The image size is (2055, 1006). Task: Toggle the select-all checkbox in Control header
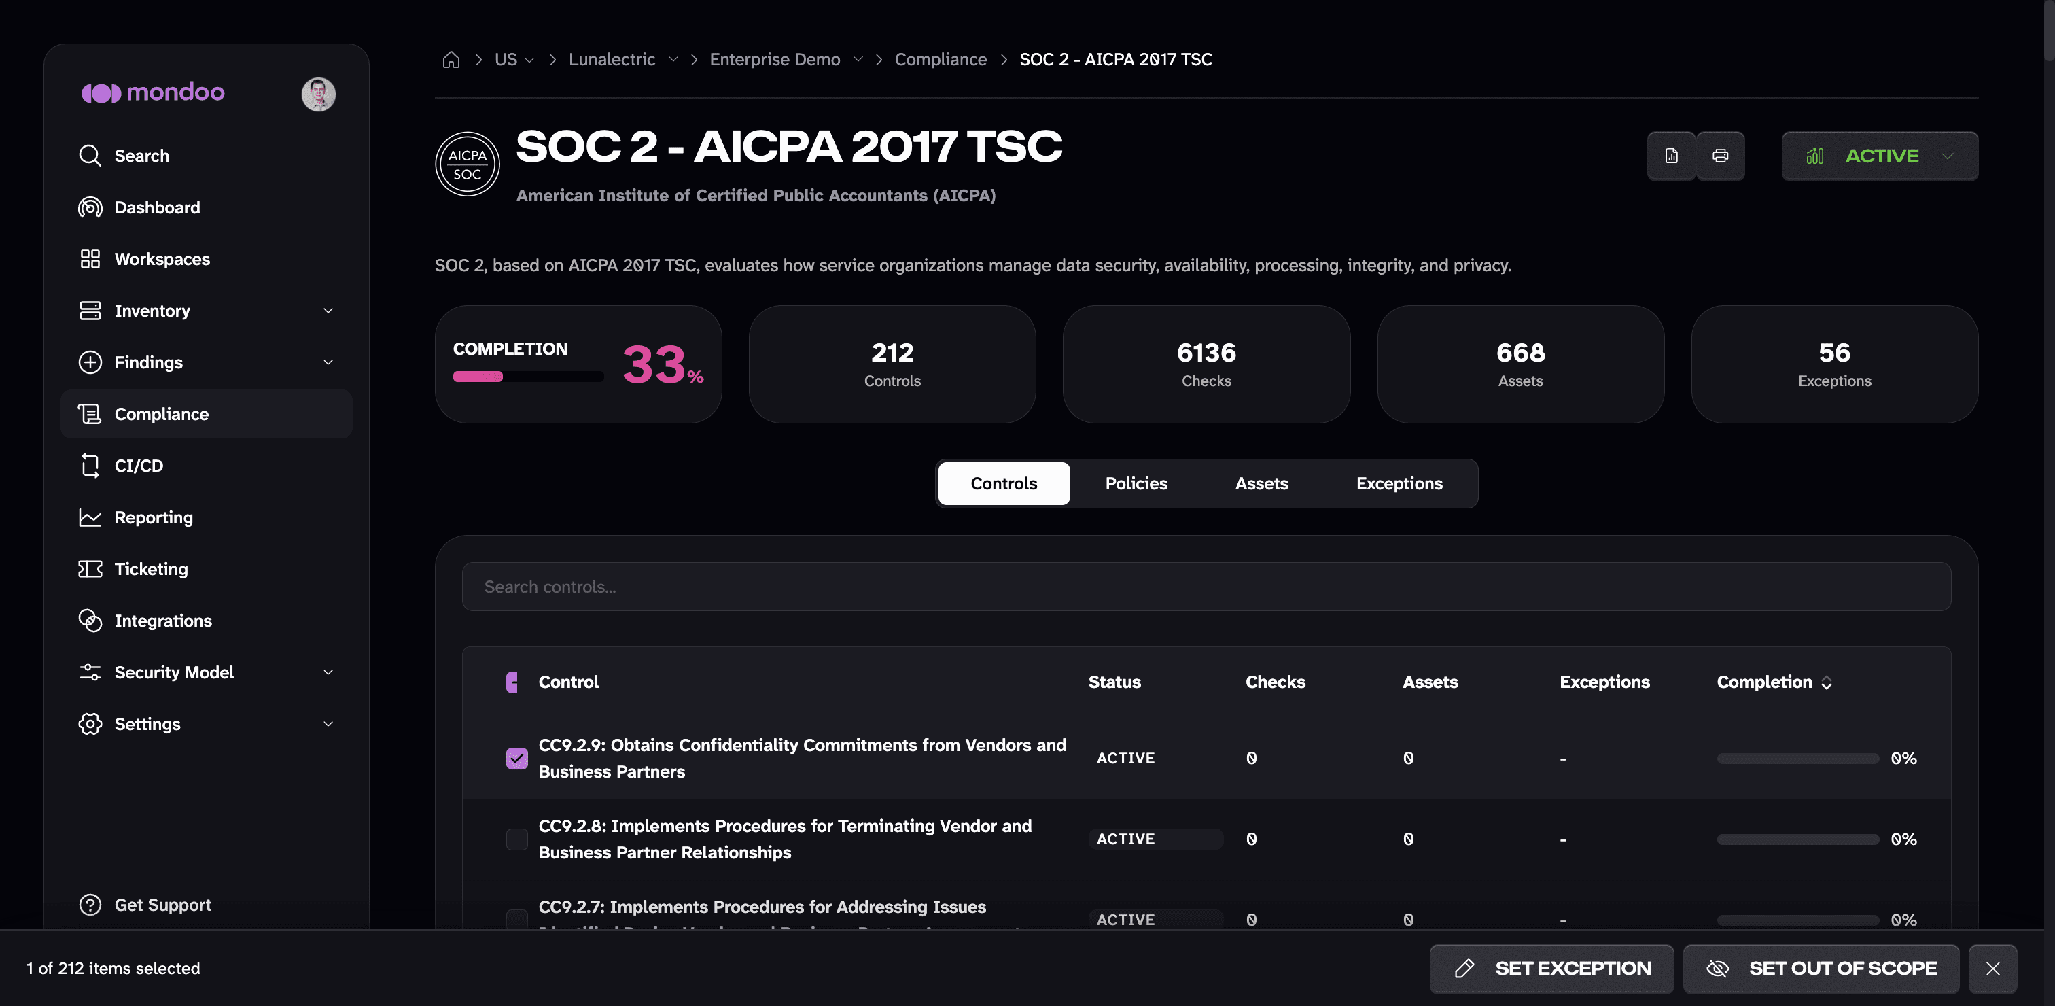click(x=512, y=682)
